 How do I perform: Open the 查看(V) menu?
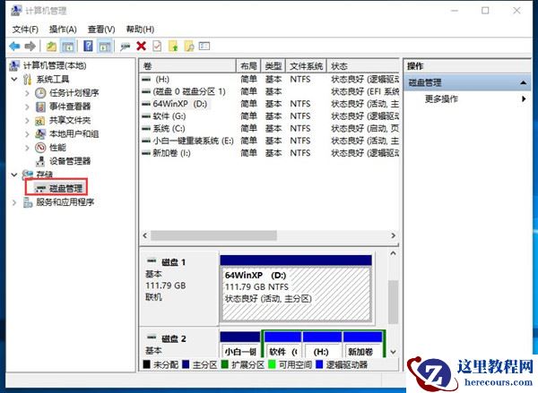(x=101, y=30)
